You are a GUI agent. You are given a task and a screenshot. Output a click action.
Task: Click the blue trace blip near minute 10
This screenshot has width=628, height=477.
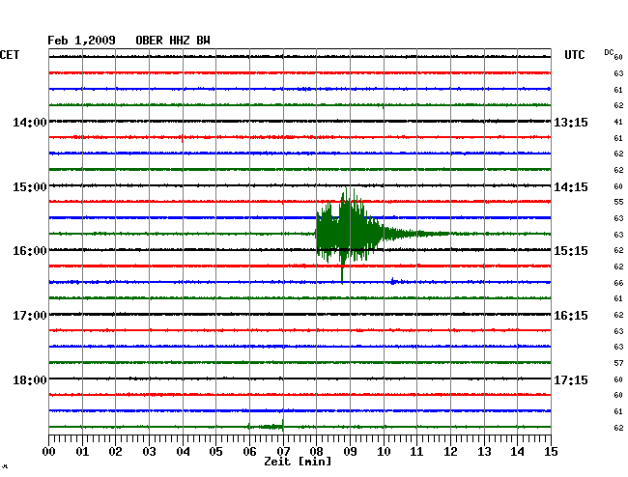[x=394, y=281]
